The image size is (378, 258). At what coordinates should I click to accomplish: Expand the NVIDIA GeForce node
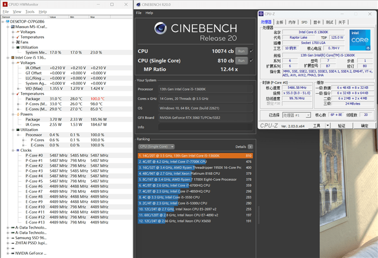[x=8, y=253]
